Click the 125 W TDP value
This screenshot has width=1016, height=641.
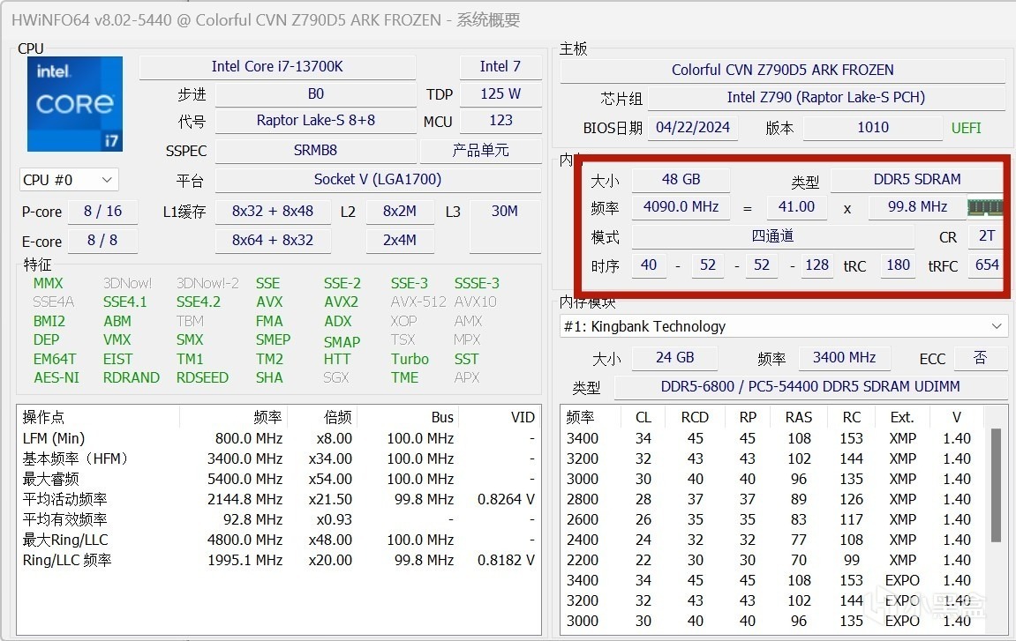[x=500, y=93]
